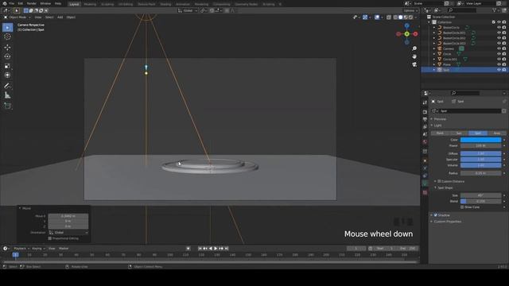Click the Diffuse factor slider
The image size is (509, 286).
coord(480,153)
